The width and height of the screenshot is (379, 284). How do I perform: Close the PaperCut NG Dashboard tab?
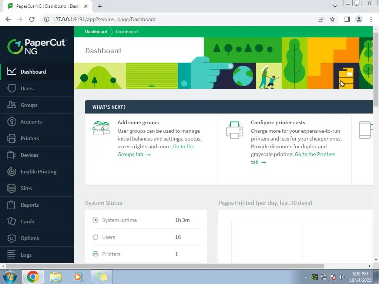(x=86, y=6)
